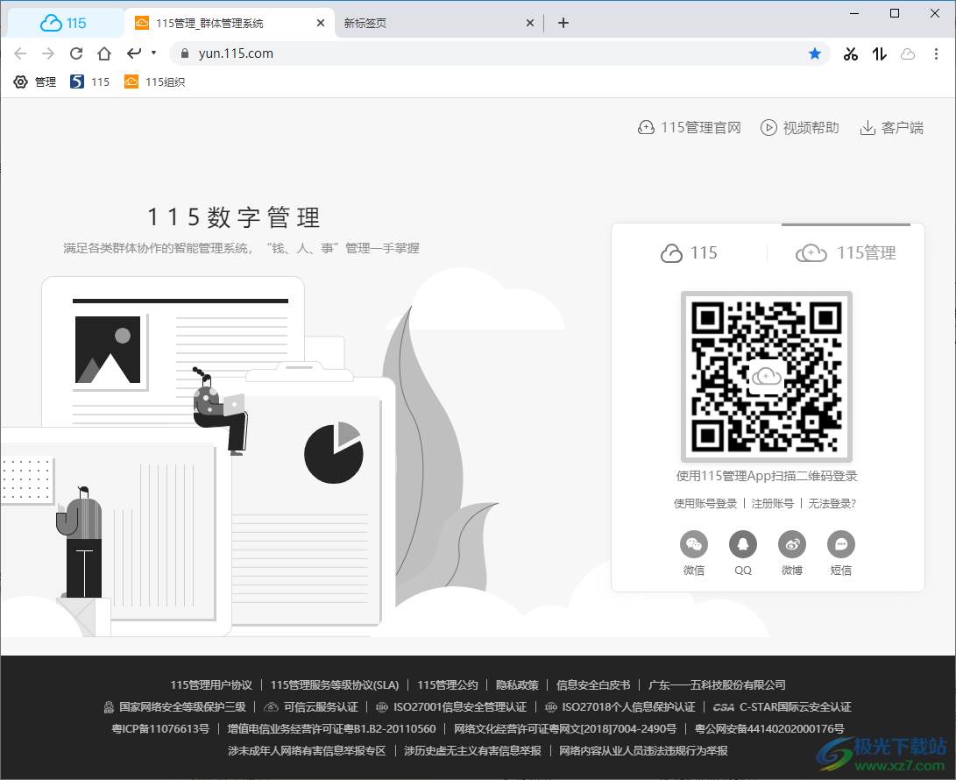Open the 隐私政策 privacy policy link
This screenshot has width=956, height=780.
click(517, 684)
